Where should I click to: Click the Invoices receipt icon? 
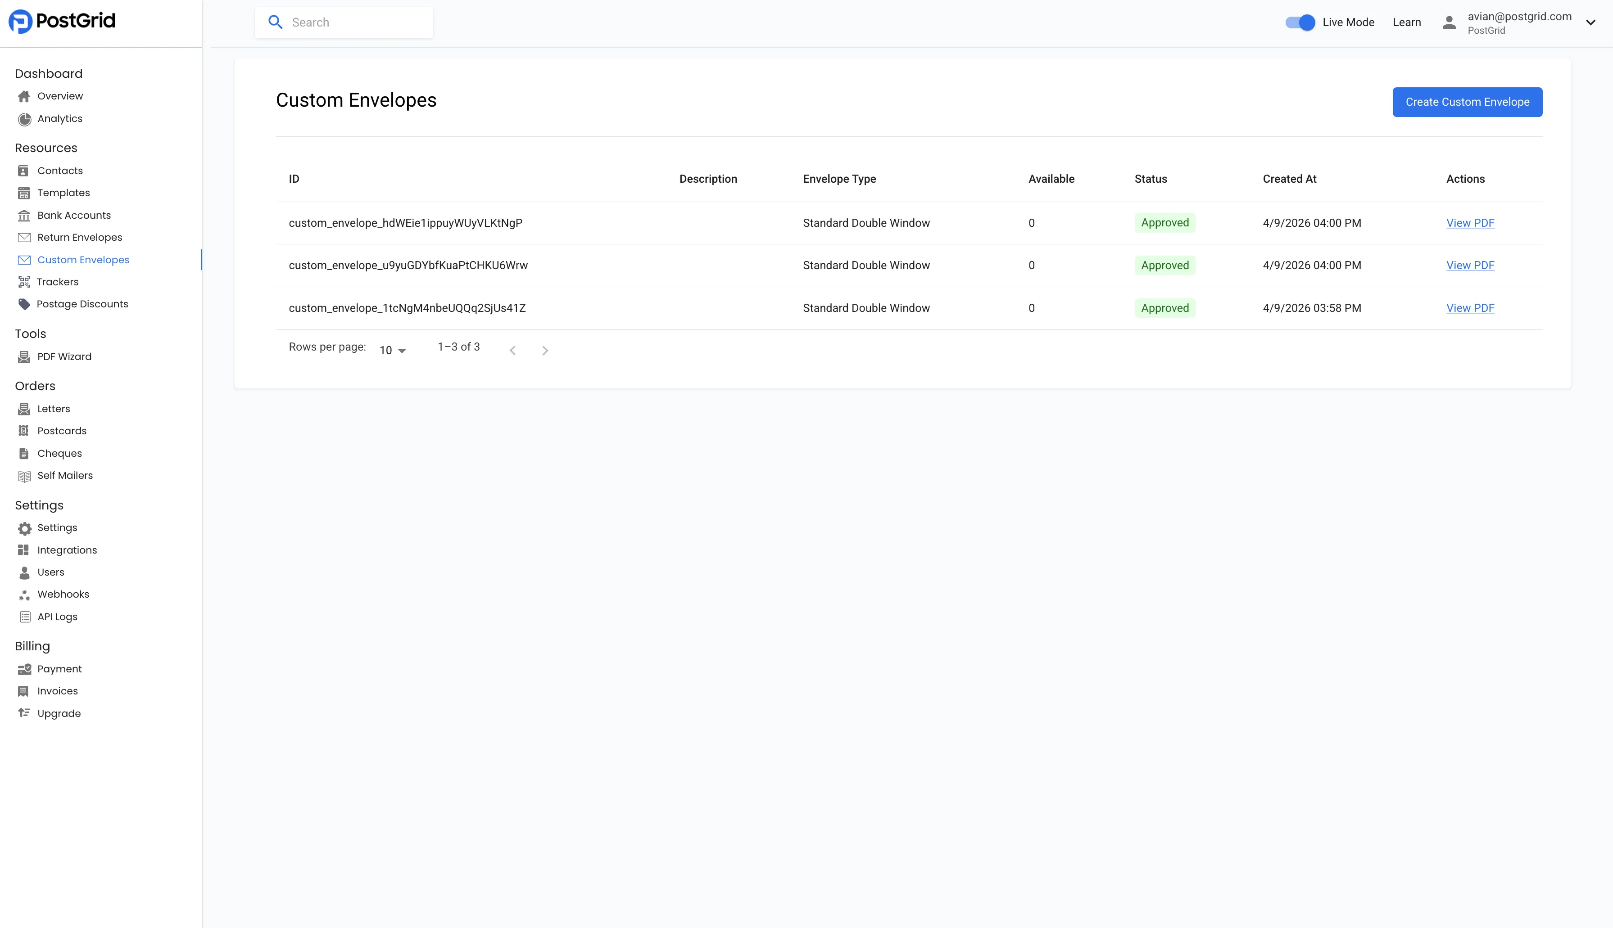click(x=23, y=691)
